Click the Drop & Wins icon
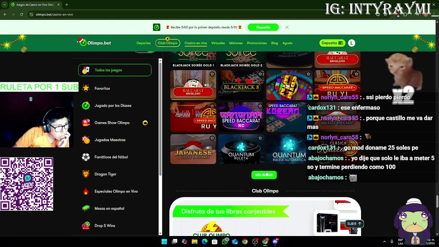The width and height of the screenshot is (439, 247). click(86, 225)
